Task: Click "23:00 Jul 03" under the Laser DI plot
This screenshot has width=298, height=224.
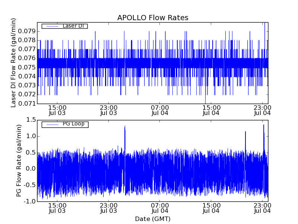Action: tap(108, 110)
